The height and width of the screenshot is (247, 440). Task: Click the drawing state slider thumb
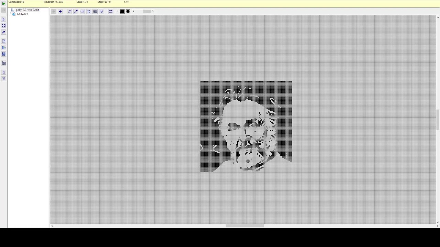[x=147, y=11]
